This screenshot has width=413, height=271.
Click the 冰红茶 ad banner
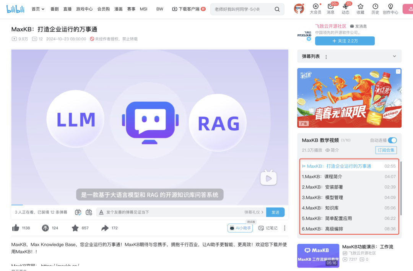[x=349, y=98]
